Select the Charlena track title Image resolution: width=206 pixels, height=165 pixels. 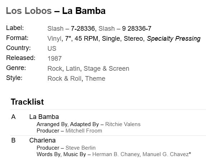[x=42, y=140]
